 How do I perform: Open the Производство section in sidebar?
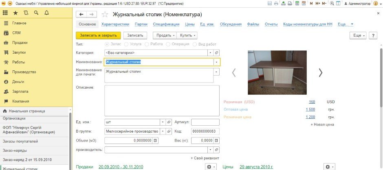tap(36, 72)
